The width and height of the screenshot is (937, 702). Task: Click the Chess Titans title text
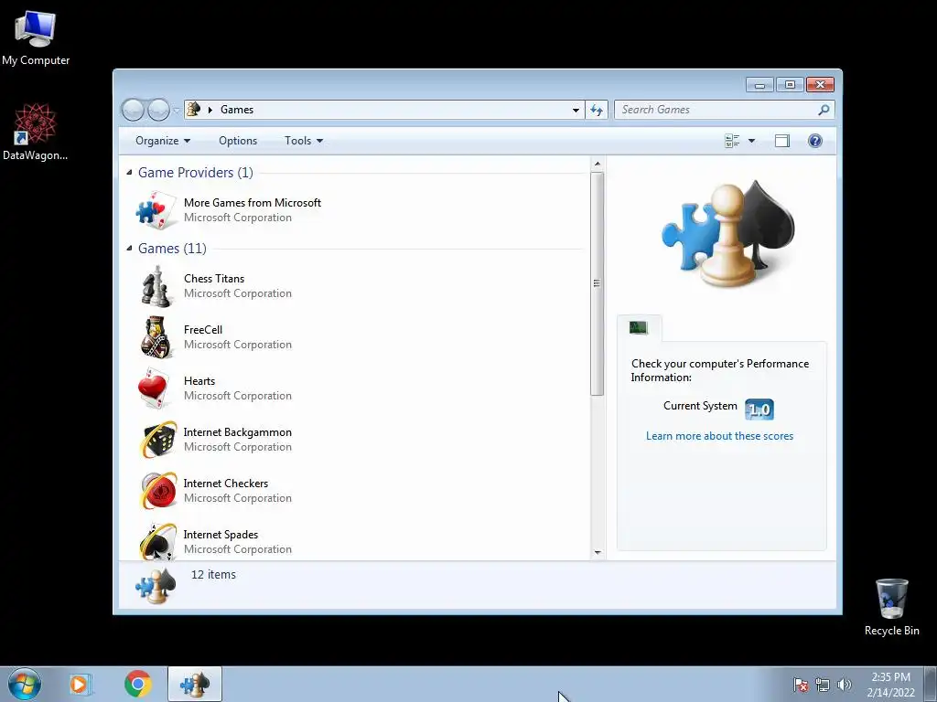(214, 279)
